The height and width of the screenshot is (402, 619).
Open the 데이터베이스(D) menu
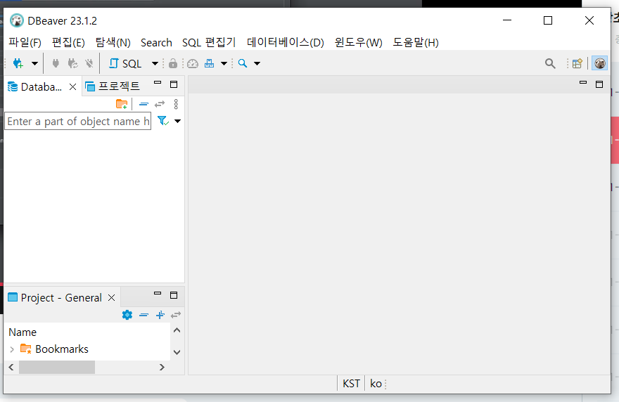point(286,42)
